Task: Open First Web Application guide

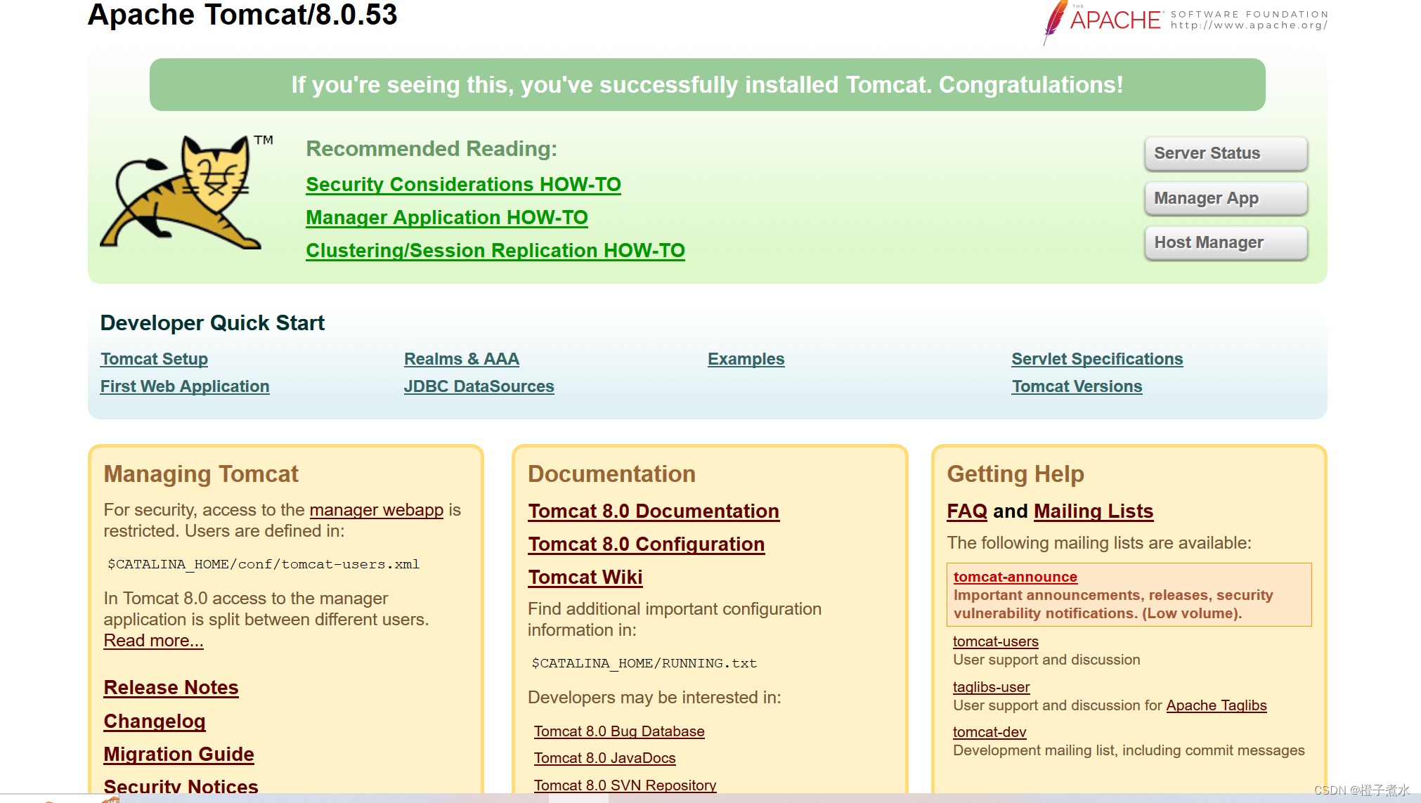Action: coord(184,386)
